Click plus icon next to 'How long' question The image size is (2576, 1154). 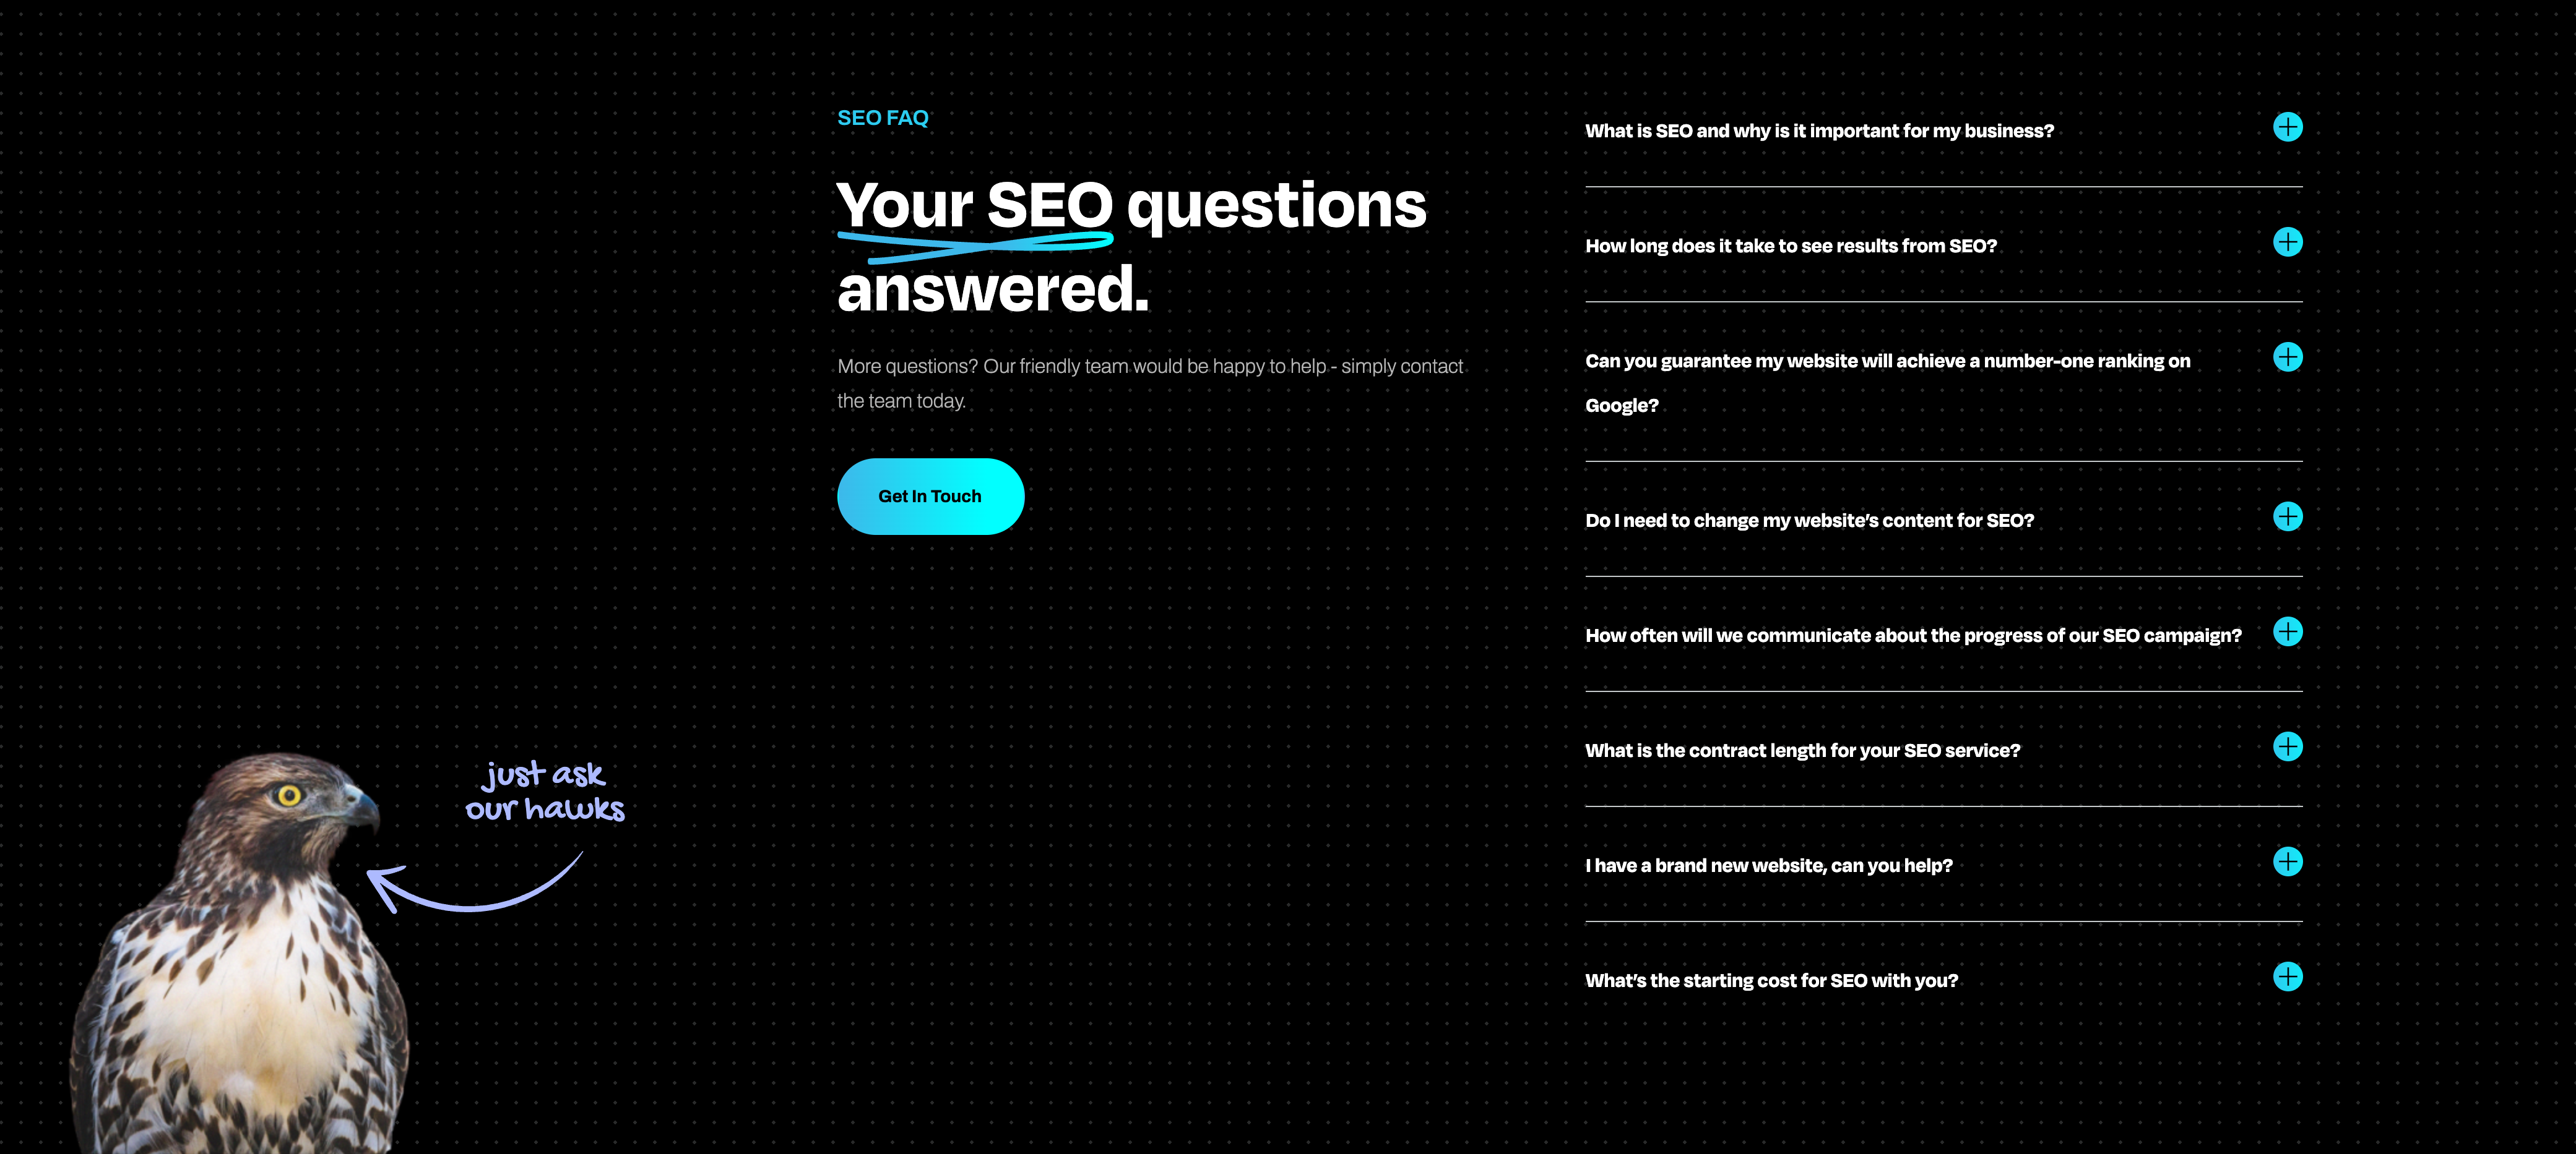pyautogui.click(x=2287, y=243)
